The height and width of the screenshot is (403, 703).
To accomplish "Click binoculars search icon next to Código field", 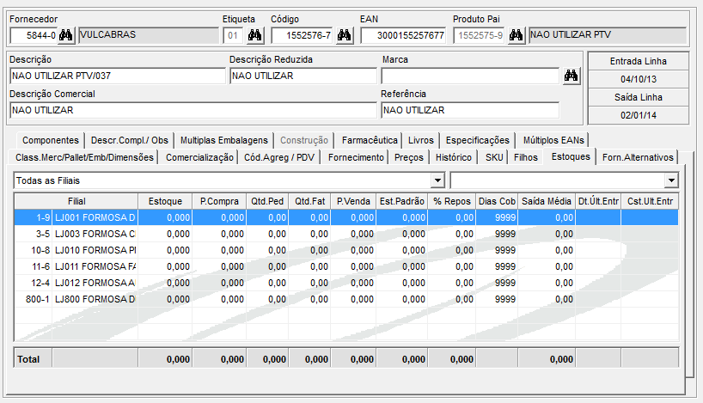I will coord(345,35).
